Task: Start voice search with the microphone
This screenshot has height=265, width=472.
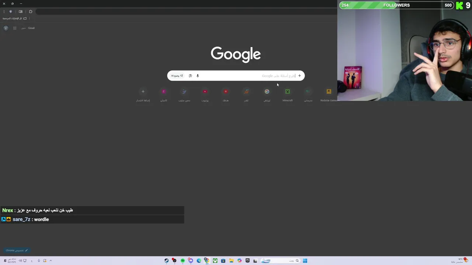Action: [x=198, y=76]
